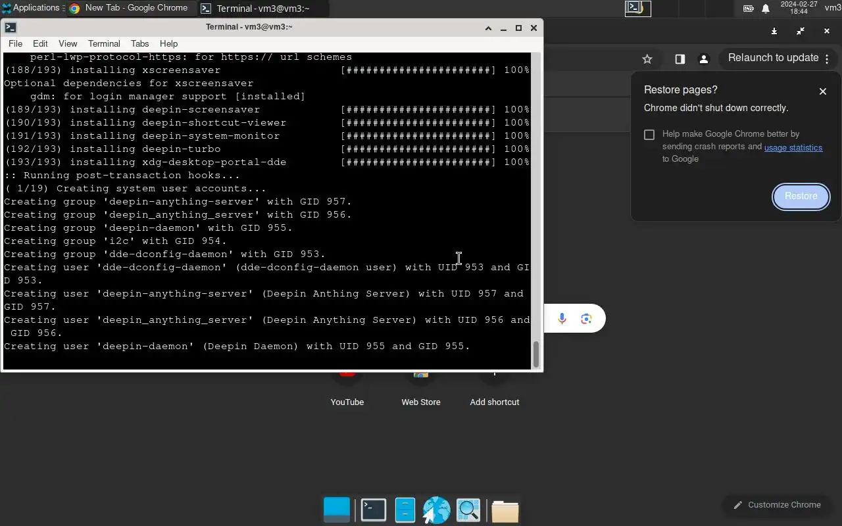Image resolution: width=842 pixels, height=526 pixels.
Task: Roll up the terminal window with arrow button
Action: pyautogui.click(x=488, y=28)
